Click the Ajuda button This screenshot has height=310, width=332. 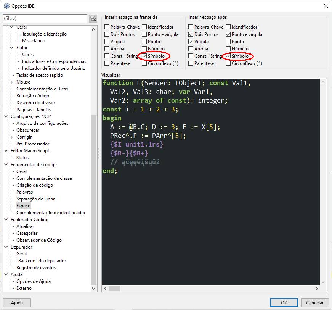pyautogui.click(x=17, y=303)
